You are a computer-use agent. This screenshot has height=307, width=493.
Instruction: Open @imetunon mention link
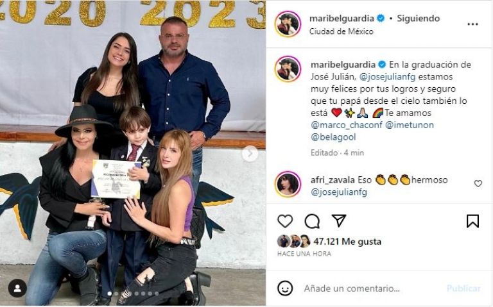pyautogui.click(x=410, y=125)
